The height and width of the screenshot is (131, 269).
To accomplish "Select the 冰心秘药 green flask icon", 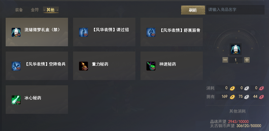I will [x=16, y=100].
